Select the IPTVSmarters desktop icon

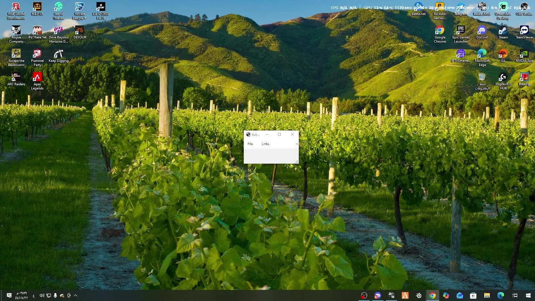point(461,56)
